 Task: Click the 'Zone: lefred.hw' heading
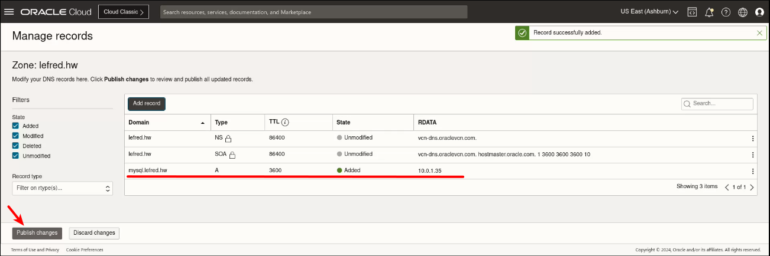point(45,65)
